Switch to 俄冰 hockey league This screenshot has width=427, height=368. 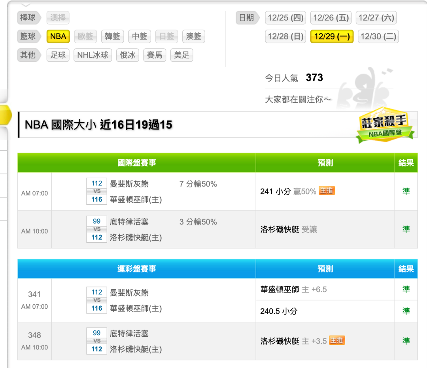128,55
